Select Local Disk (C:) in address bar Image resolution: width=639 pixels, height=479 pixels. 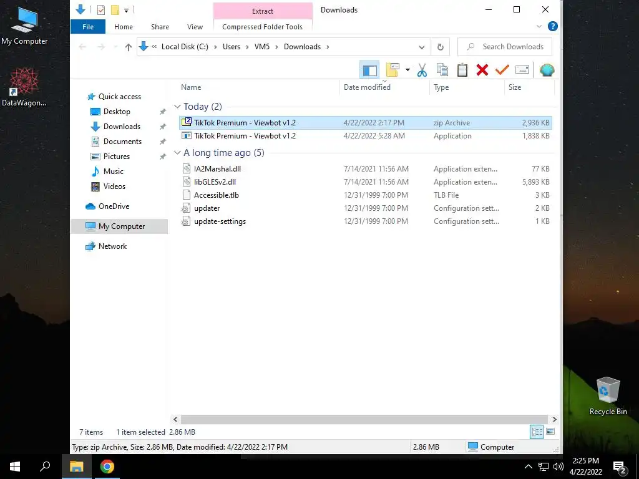tap(185, 47)
